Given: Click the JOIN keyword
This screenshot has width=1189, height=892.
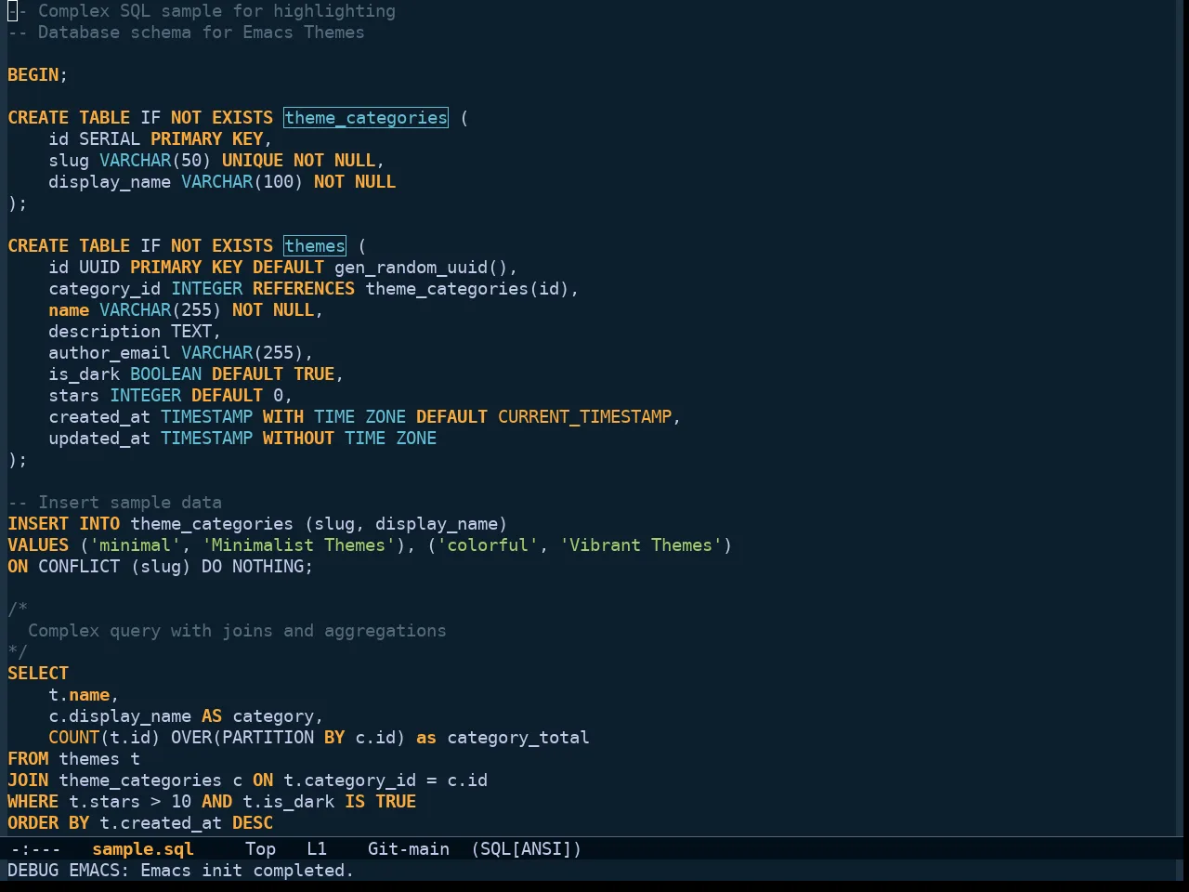Looking at the screenshot, I should pos(28,780).
